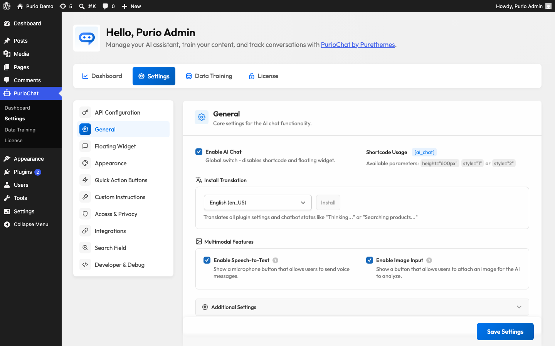The height and width of the screenshot is (346, 555).
Task: Click the Multimodal Features image icon
Action: pos(199,241)
